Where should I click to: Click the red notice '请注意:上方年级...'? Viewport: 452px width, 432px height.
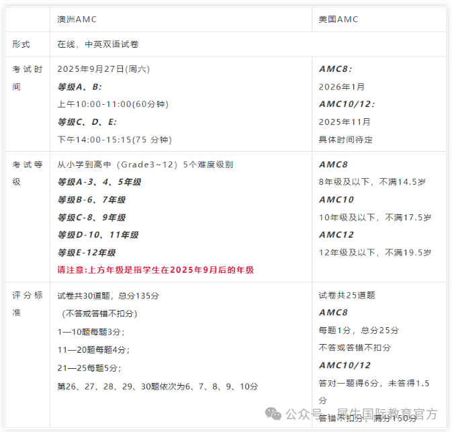(x=155, y=270)
